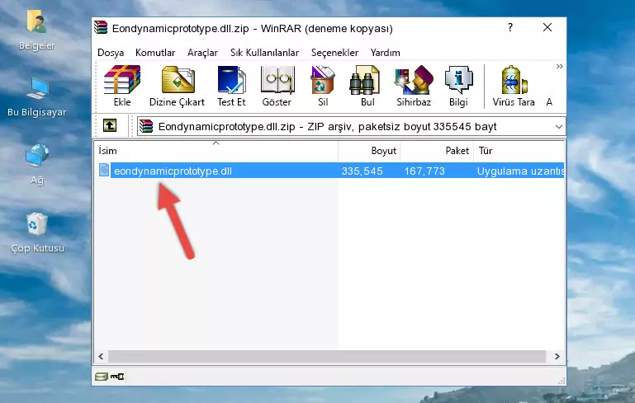Select the Çöp Kutusu recycle bin icon
The width and height of the screenshot is (635, 403).
[37, 233]
